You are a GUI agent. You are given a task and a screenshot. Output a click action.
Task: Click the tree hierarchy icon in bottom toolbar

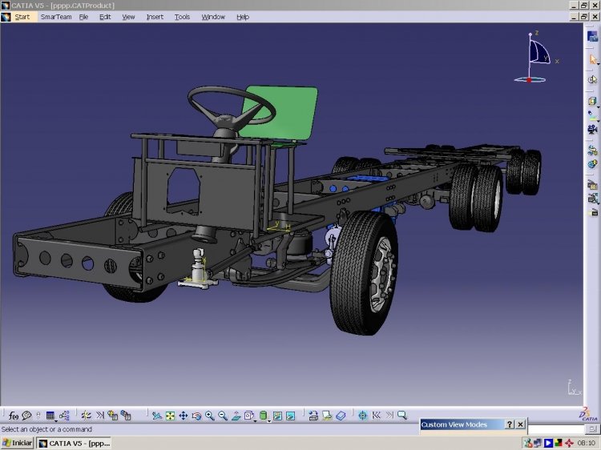[x=64, y=416]
